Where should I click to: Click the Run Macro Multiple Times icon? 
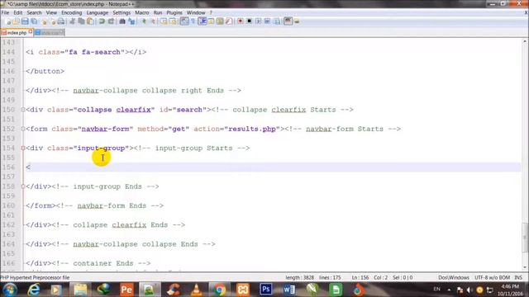(267, 21)
